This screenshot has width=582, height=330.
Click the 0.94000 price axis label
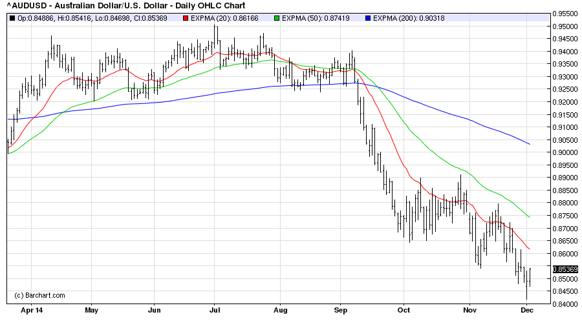565,52
